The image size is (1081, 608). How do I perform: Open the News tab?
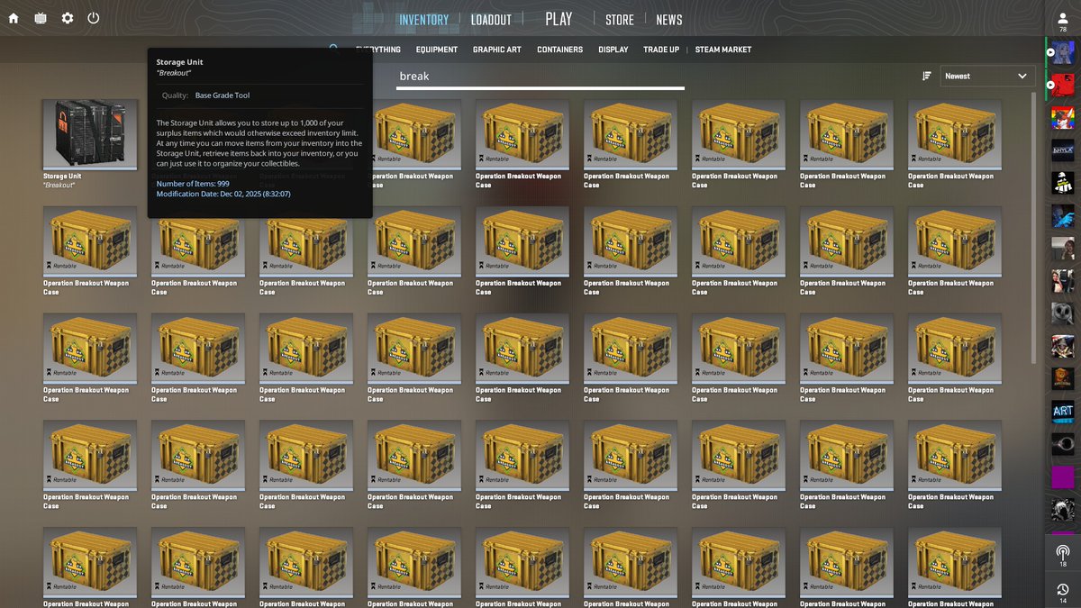(668, 20)
